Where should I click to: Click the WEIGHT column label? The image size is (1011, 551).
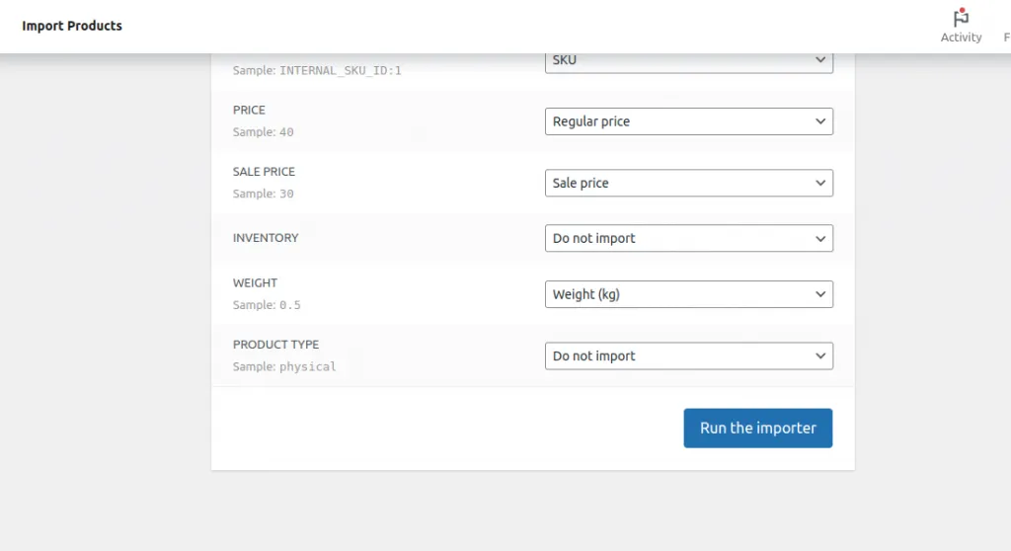pyautogui.click(x=255, y=283)
